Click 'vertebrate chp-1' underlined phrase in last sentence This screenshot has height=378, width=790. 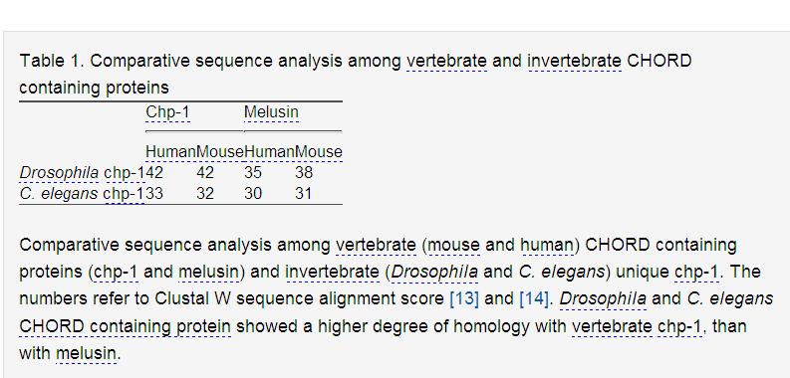coord(637,326)
